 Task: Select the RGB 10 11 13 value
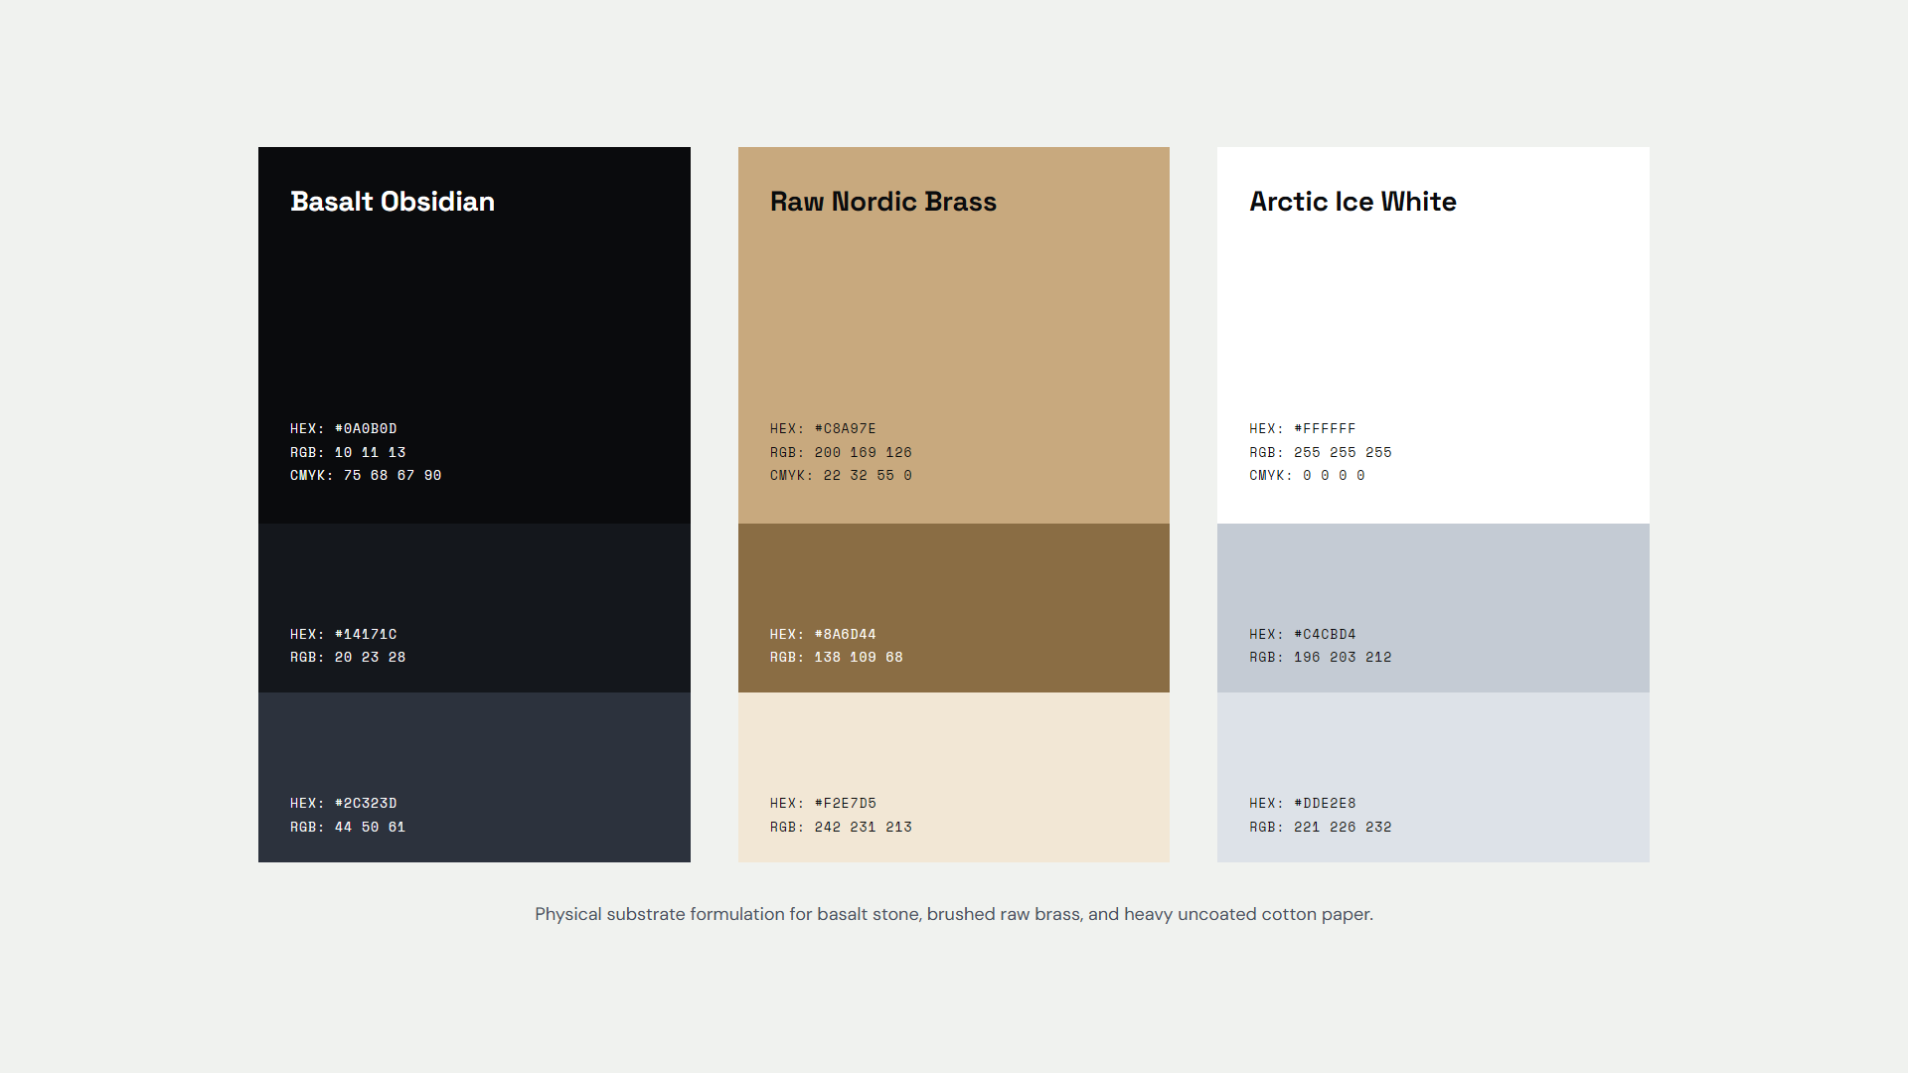tap(348, 452)
